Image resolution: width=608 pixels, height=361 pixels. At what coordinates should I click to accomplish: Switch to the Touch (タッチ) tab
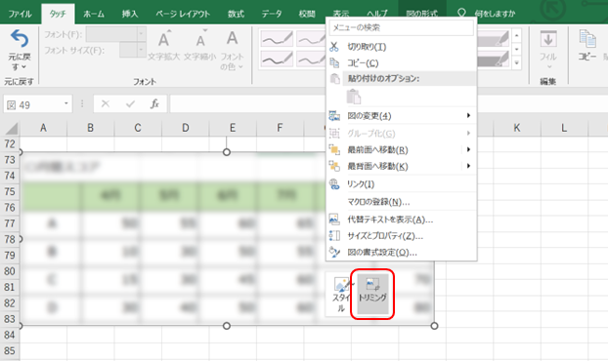tap(58, 14)
